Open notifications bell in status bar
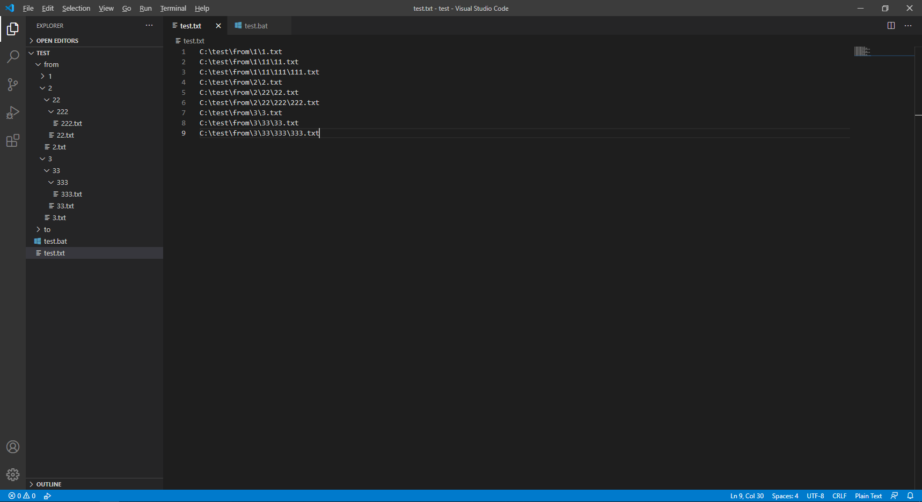This screenshot has width=922, height=502. pyautogui.click(x=910, y=496)
